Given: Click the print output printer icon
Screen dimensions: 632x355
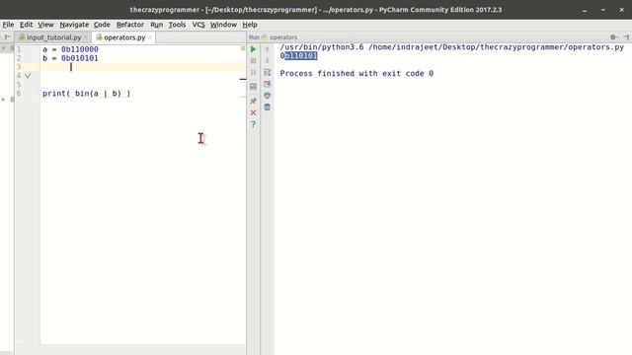Looking at the screenshot, I should pyautogui.click(x=267, y=96).
